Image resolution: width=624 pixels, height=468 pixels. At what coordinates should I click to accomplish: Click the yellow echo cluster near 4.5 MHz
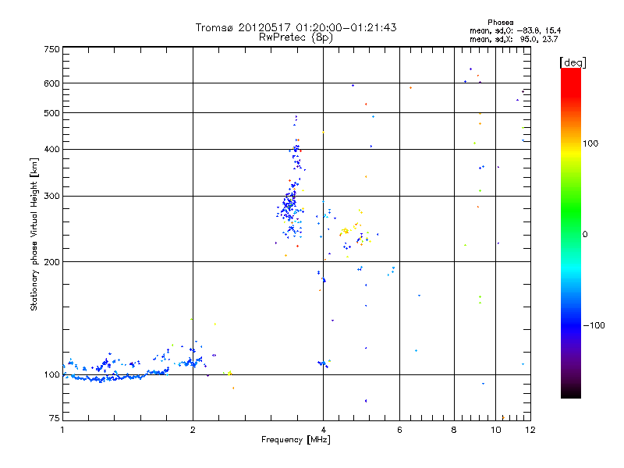pyautogui.click(x=346, y=230)
